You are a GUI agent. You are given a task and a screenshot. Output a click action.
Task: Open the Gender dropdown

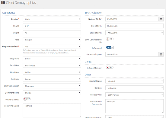tap(52, 19)
